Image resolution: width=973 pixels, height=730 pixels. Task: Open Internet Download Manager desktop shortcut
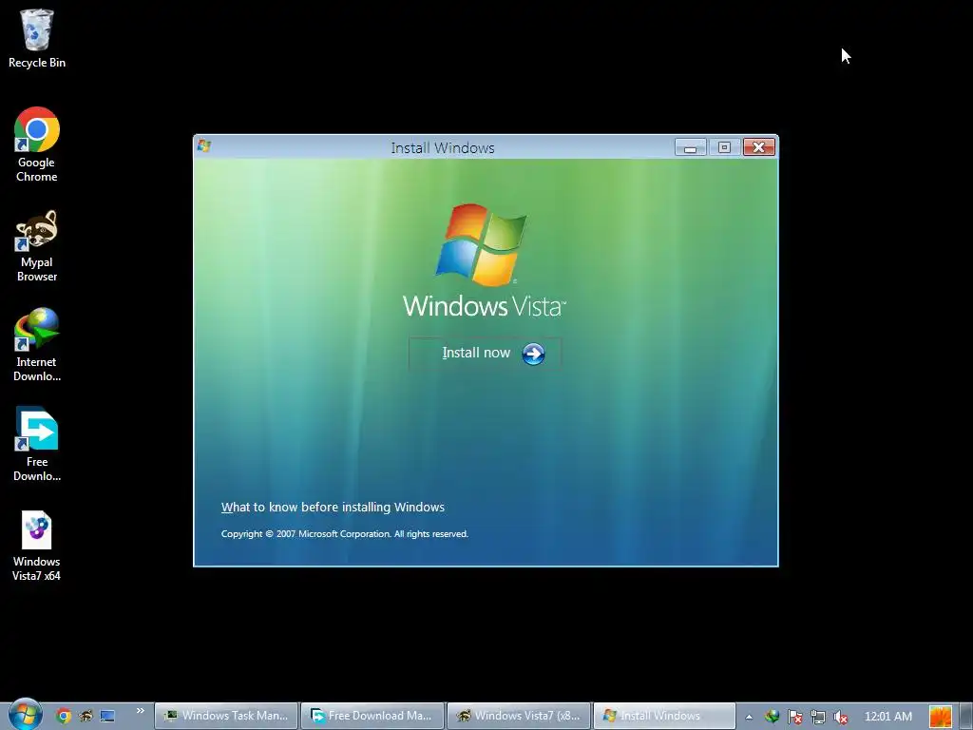coord(37,345)
